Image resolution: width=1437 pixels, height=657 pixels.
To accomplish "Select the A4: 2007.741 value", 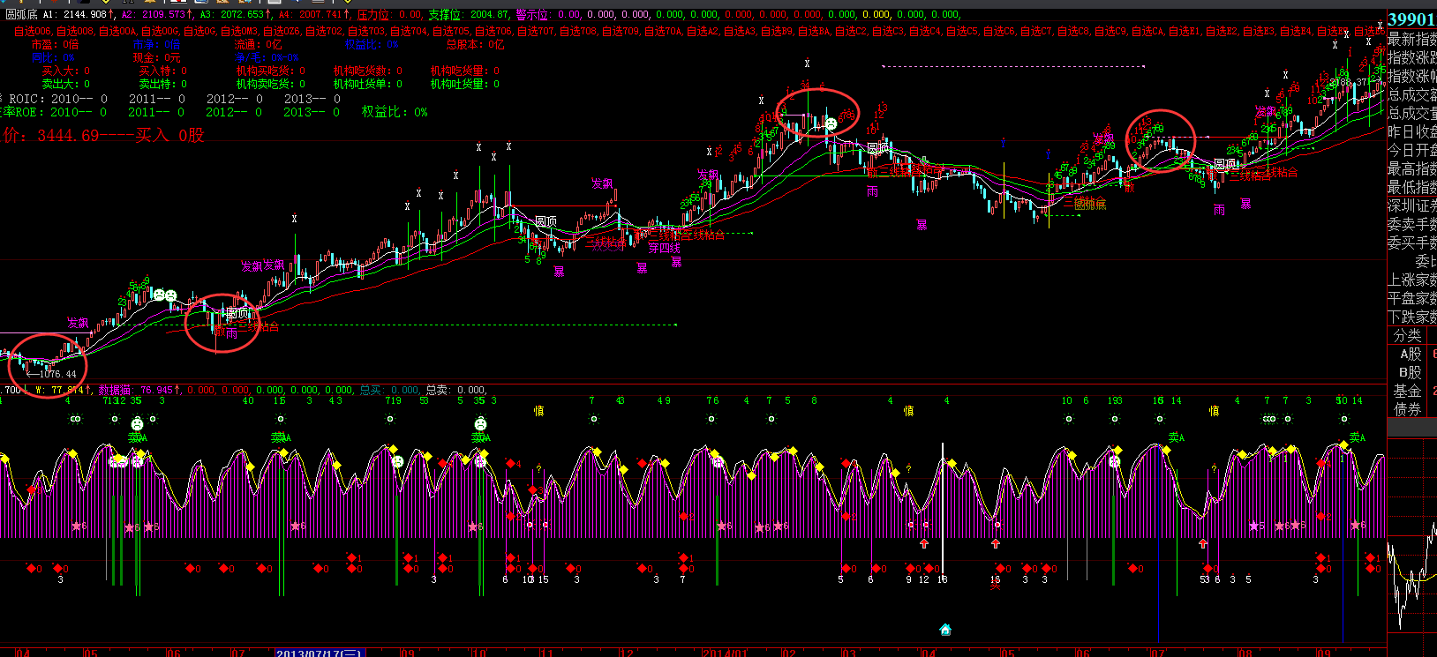I will click(x=313, y=14).
